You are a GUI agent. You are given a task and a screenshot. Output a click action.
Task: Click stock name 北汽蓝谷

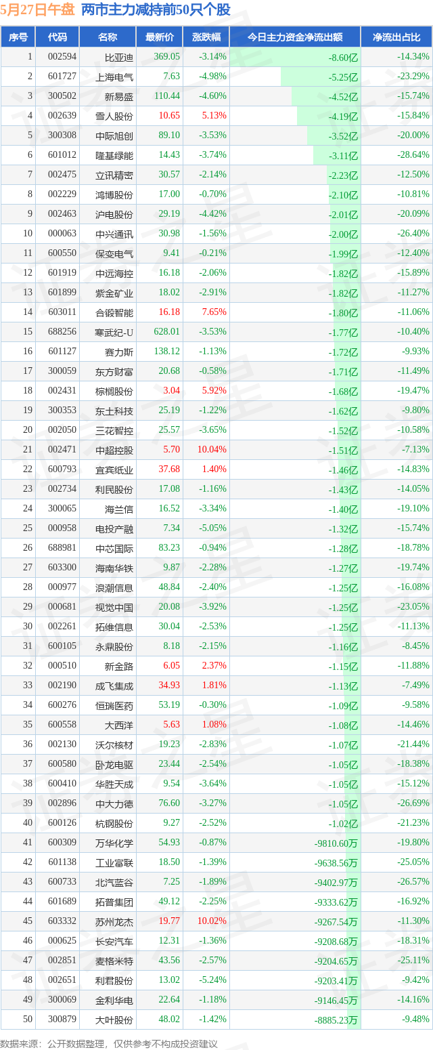114,882
